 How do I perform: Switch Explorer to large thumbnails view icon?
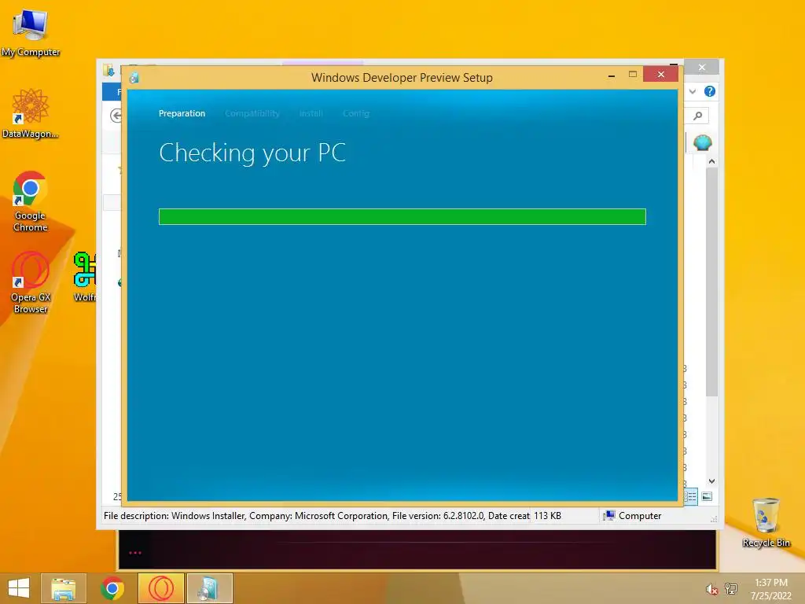point(707,496)
